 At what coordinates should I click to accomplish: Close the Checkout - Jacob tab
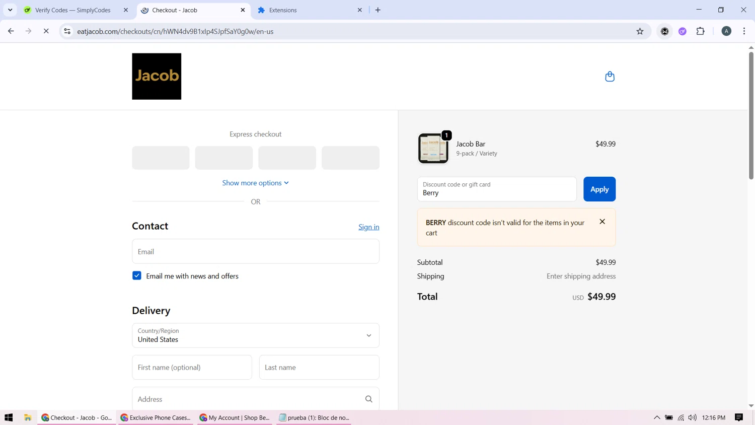click(x=243, y=10)
